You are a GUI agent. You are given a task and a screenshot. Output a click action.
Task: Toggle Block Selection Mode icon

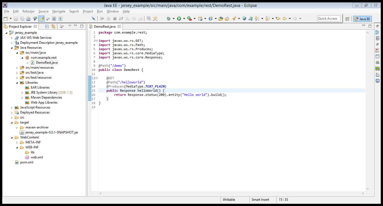click(x=54, y=19)
